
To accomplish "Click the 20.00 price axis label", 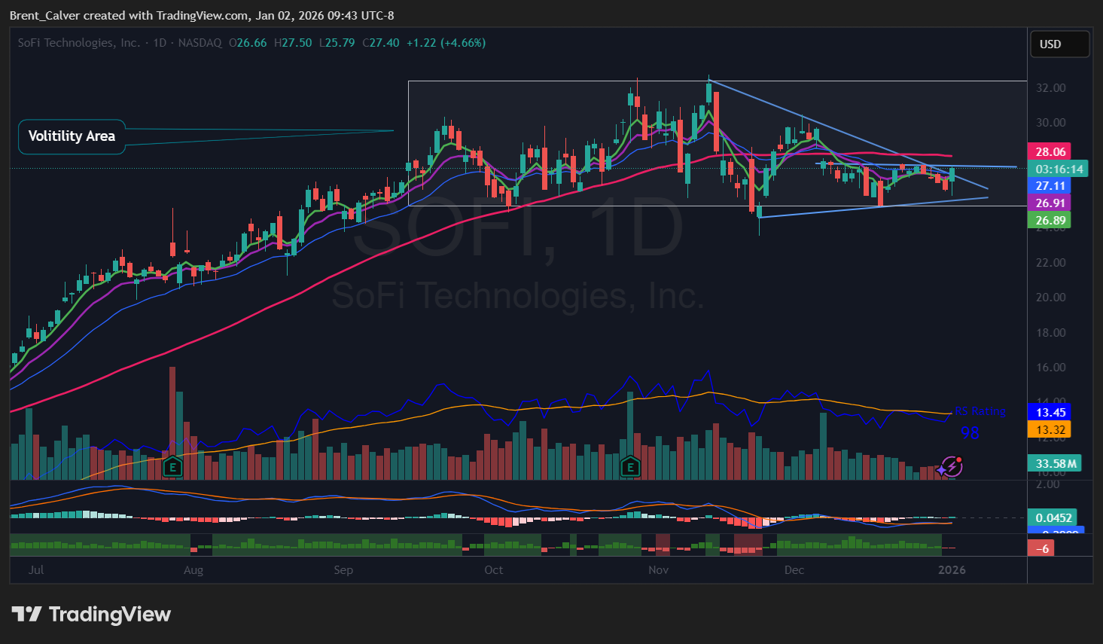I will [x=1051, y=298].
